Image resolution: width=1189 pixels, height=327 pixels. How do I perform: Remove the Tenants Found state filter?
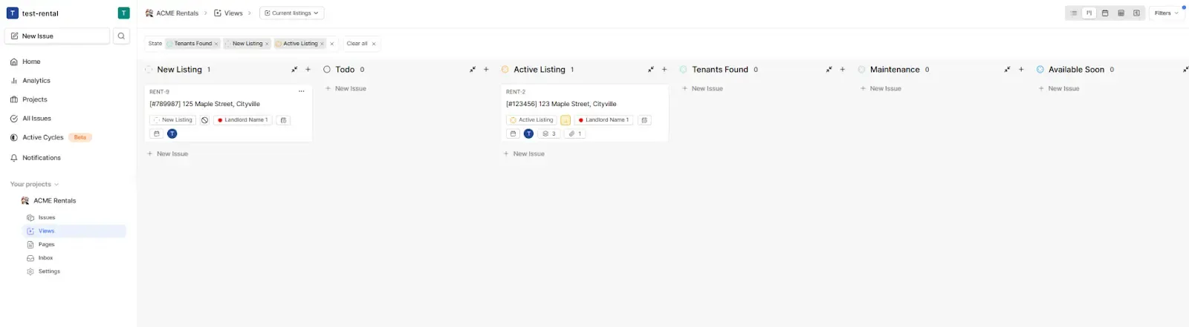216,44
